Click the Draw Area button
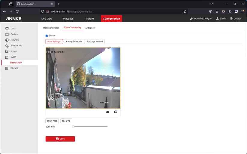The width and height of the screenshot is (247, 154). tap(52, 121)
